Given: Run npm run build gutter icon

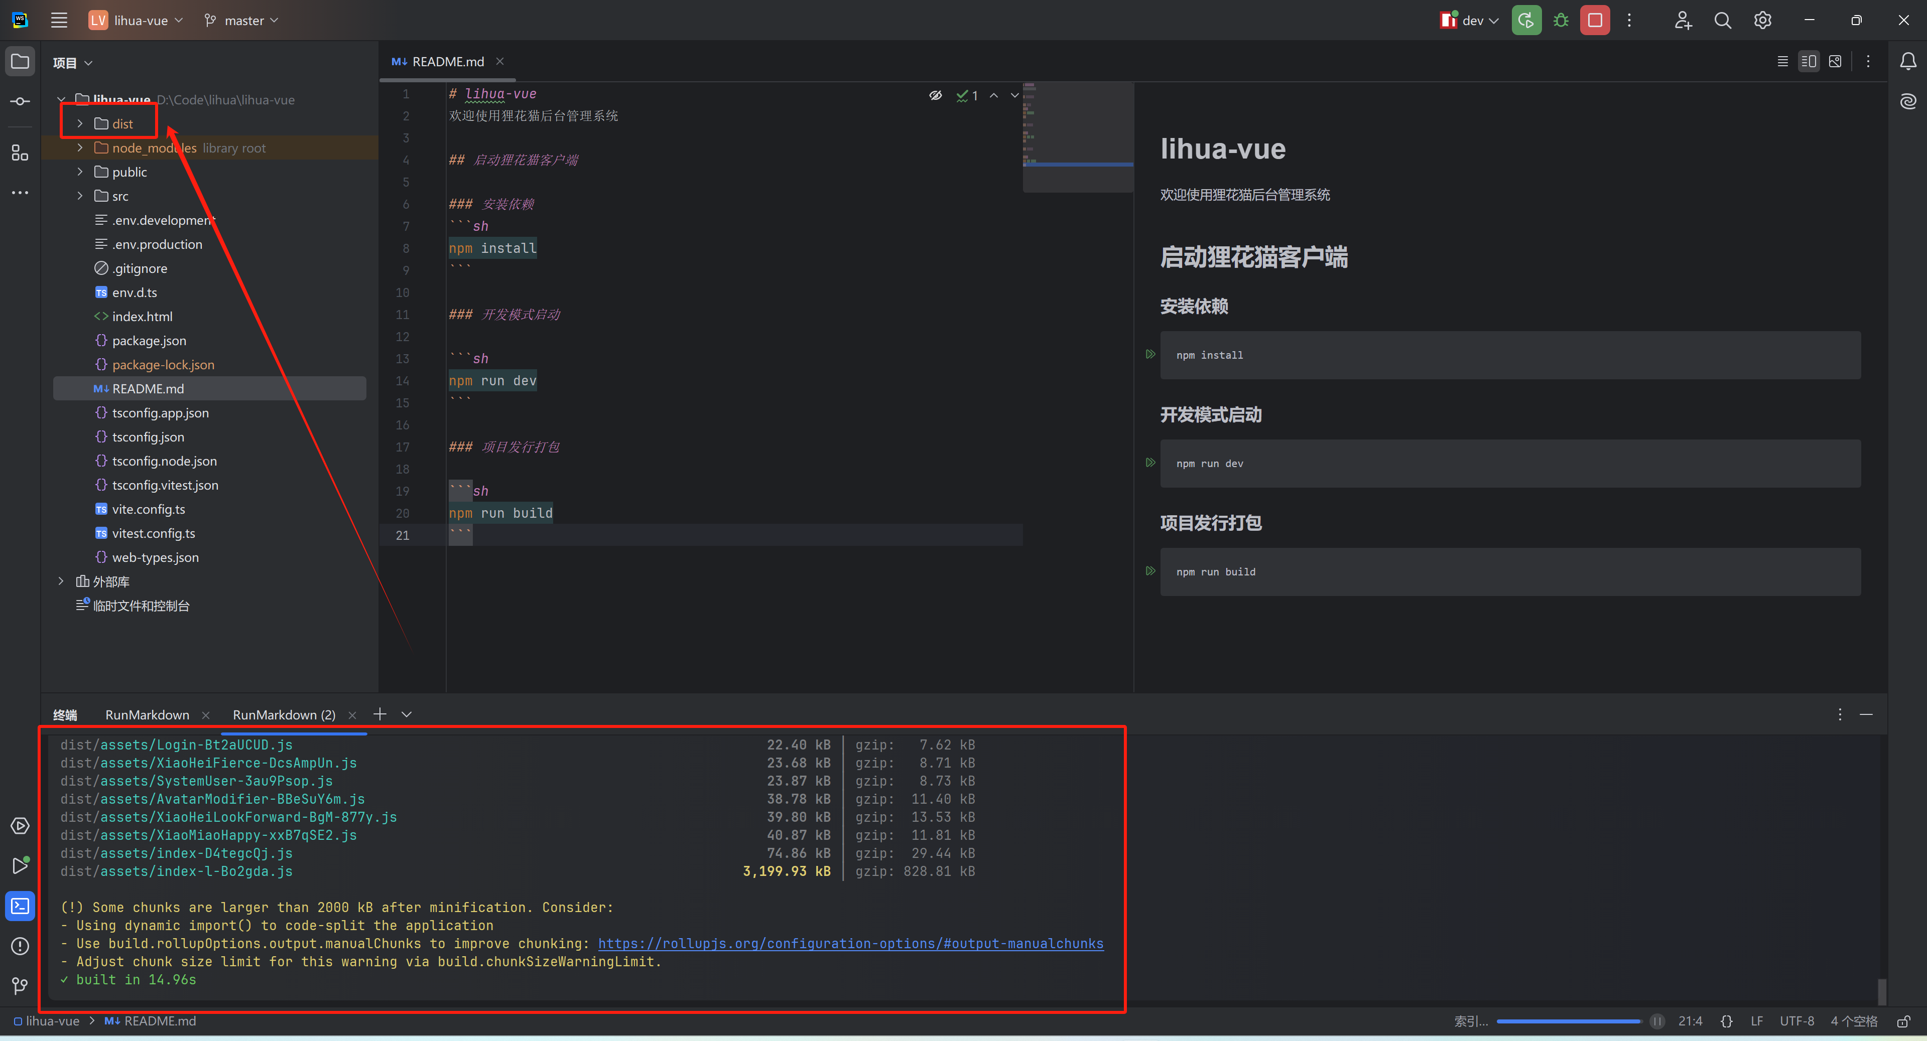Looking at the screenshot, I should pos(1150,571).
